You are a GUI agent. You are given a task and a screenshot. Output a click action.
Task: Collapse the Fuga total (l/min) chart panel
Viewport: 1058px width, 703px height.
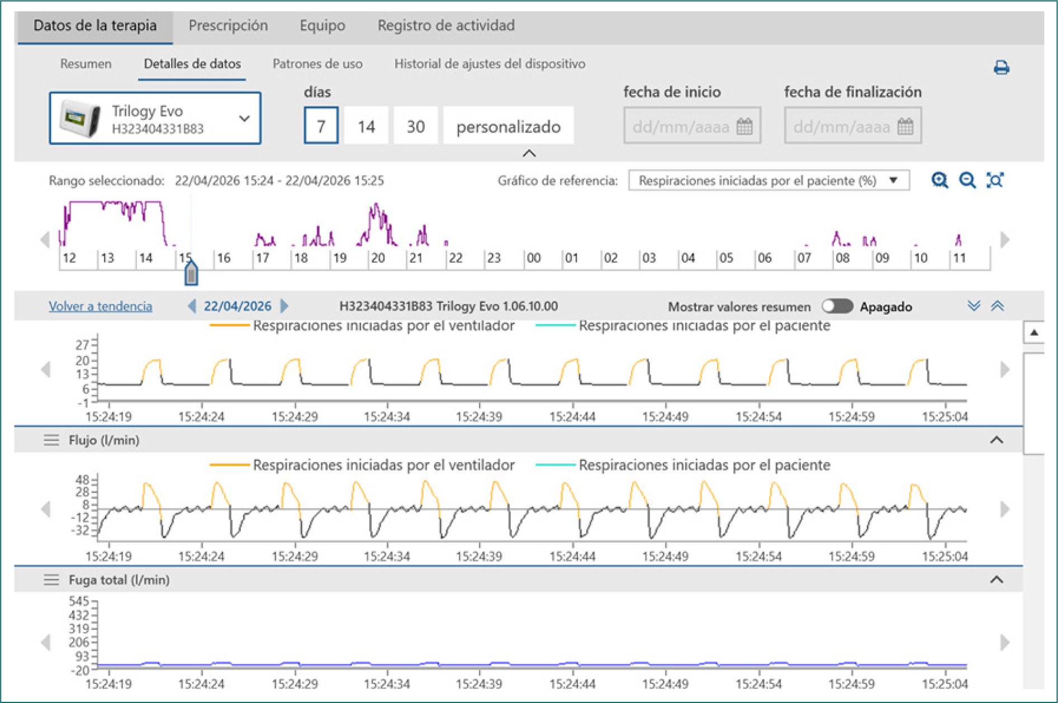click(x=997, y=579)
